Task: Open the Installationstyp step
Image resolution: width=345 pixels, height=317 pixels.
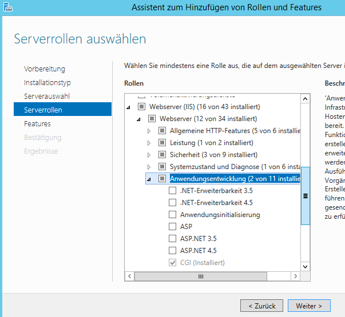Action: (x=47, y=83)
